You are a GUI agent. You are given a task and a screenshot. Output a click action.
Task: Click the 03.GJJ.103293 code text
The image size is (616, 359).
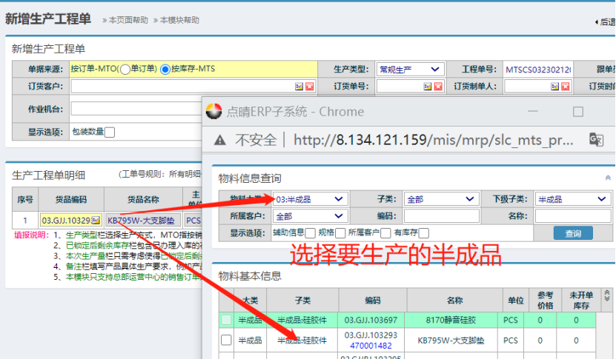[x=371, y=335]
